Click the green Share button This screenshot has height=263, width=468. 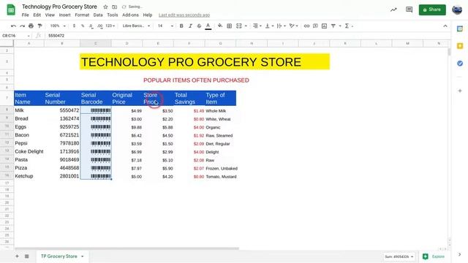coord(432,9)
